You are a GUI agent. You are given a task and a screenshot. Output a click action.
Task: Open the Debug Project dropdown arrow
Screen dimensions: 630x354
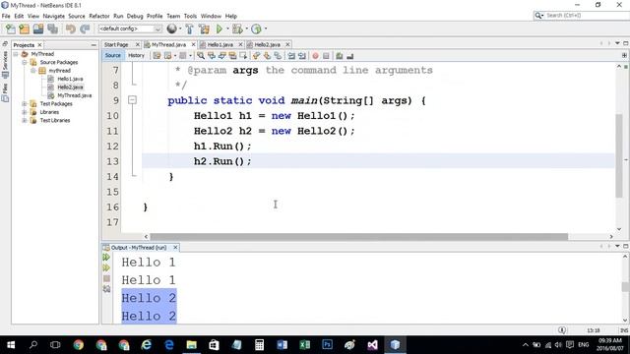246,29
